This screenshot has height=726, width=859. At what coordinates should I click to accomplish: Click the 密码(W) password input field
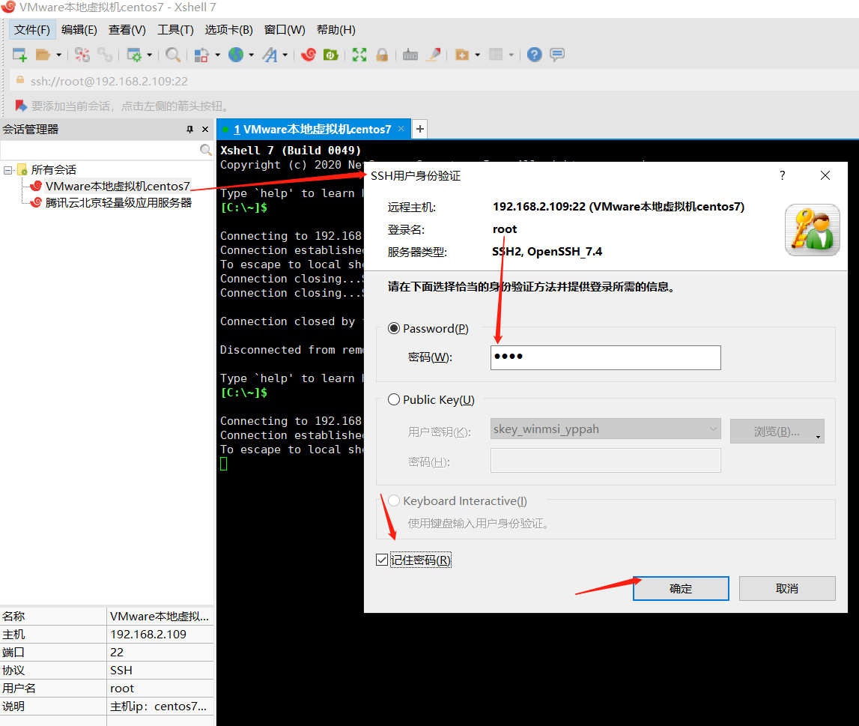tap(605, 357)
